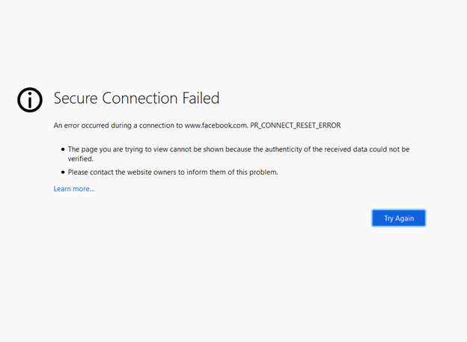Click the PR_CONNECT_RESET_ERROR error code
This screenshot has width=467, height=342.
295,125
